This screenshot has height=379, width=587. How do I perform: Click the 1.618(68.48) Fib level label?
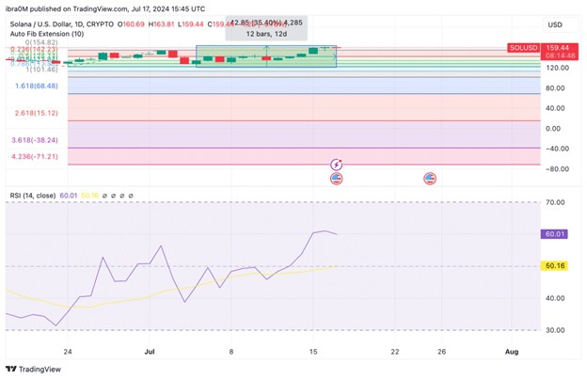point(37,86)
